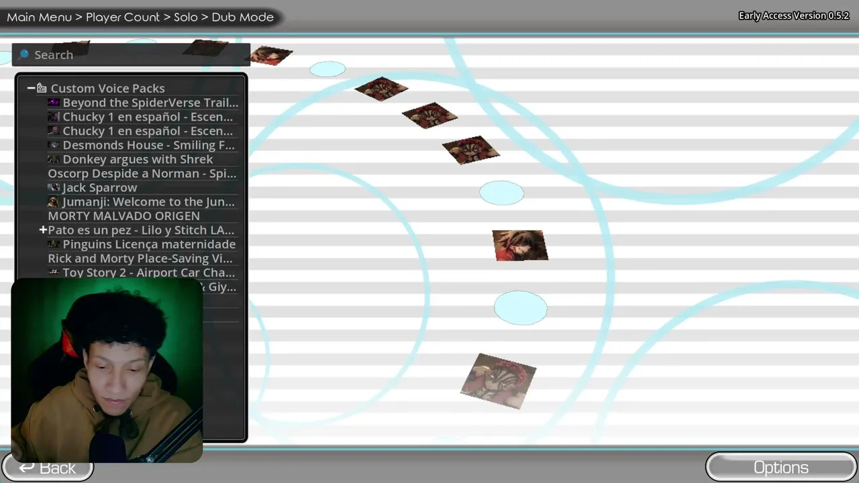Screen dimensions: 859x483
Task: Click the Search magnifier icon
Action: [24, 54]
